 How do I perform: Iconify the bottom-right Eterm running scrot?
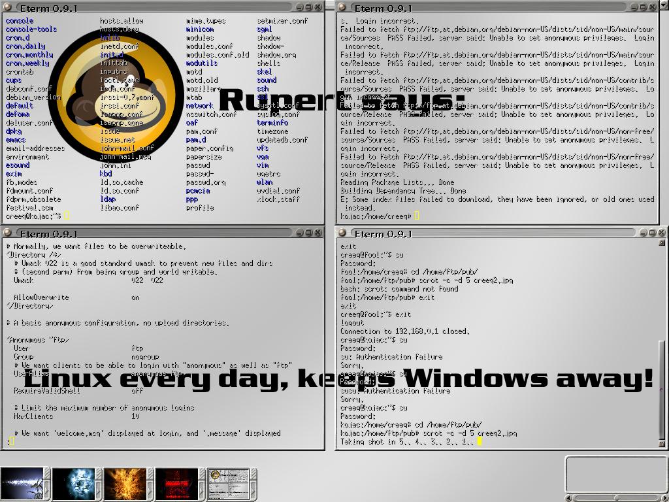click(643, 233)
